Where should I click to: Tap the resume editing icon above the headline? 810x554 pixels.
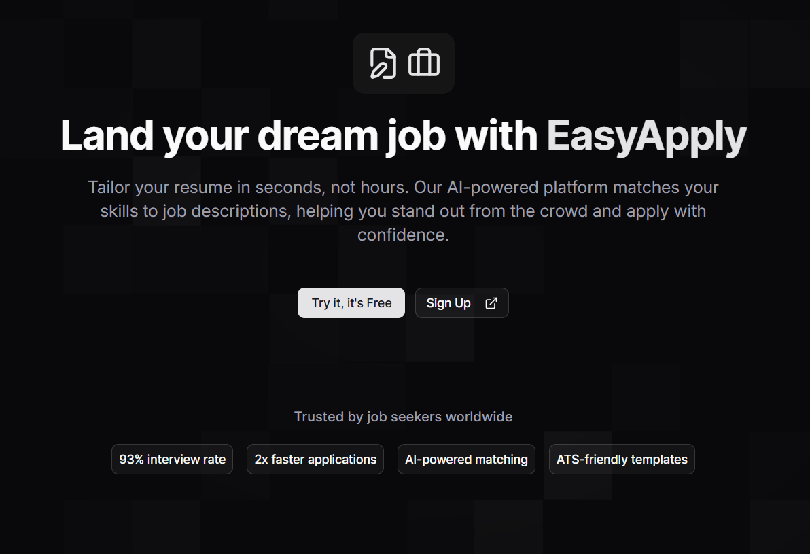(x=383, y=63)
